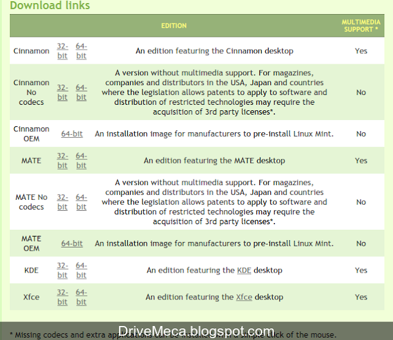Follow the KDE link in the description
The height and width of the screenshot is (340, 393).
coord(244,270)
